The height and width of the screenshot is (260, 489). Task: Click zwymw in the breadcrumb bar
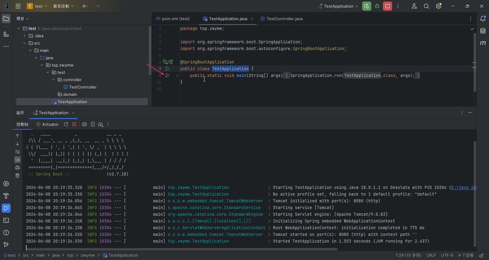pyautogui.click(x=88, y=255)
